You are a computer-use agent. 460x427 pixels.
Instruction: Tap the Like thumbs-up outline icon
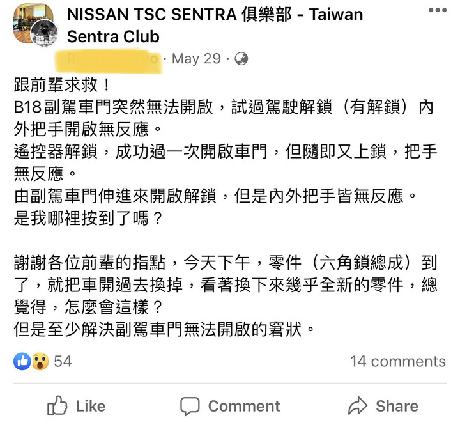click(57, 406)
